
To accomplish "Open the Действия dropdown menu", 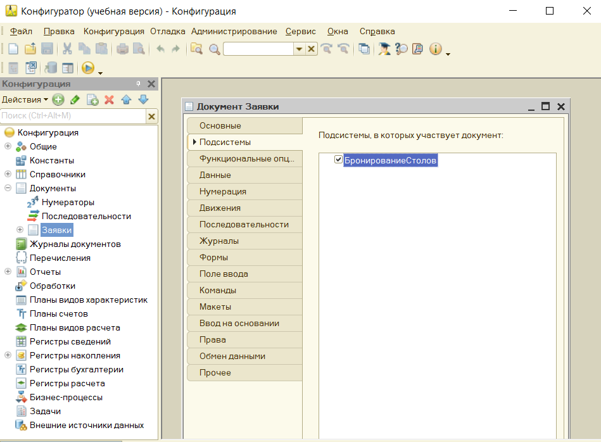I will 24,99.
